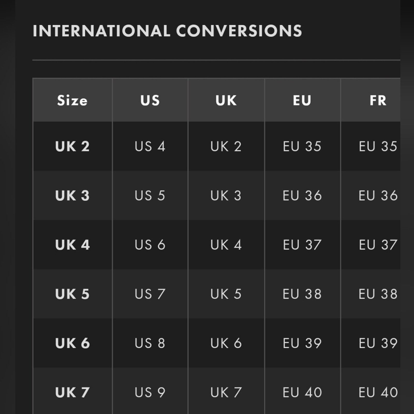Click the International Conversions heading

[x=167, y=31]
